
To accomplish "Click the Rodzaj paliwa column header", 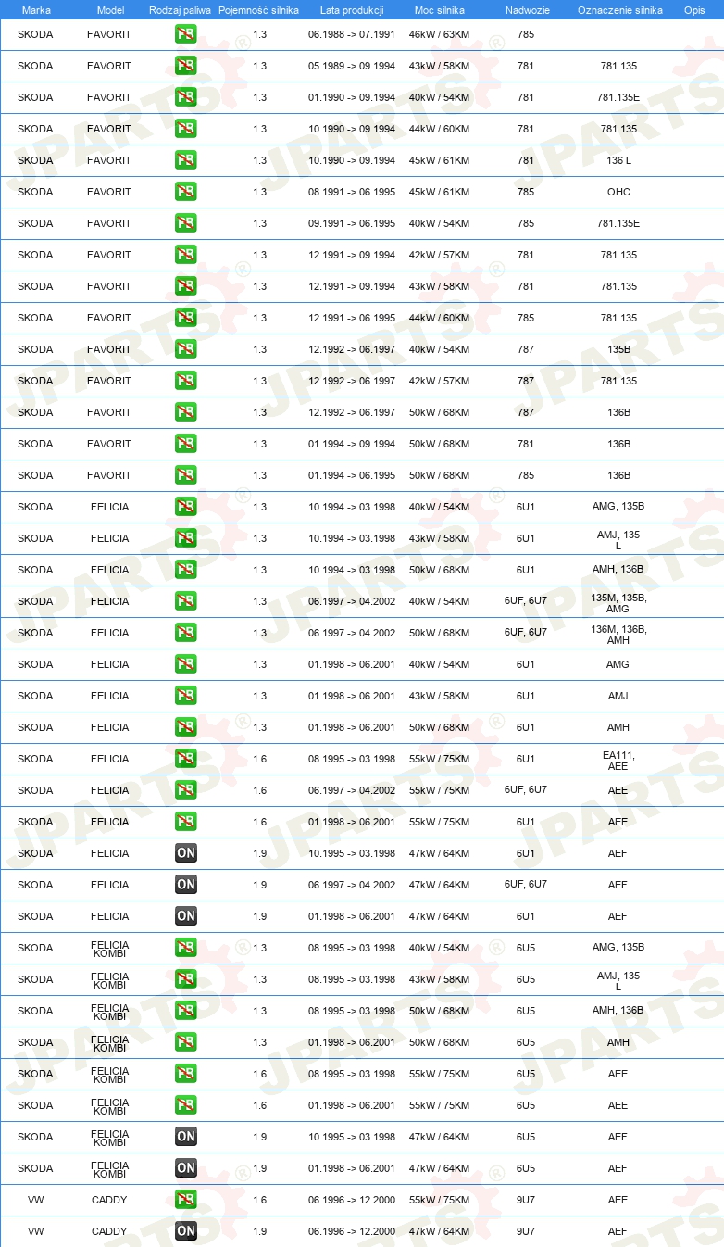I will click(x=180, y=10).
